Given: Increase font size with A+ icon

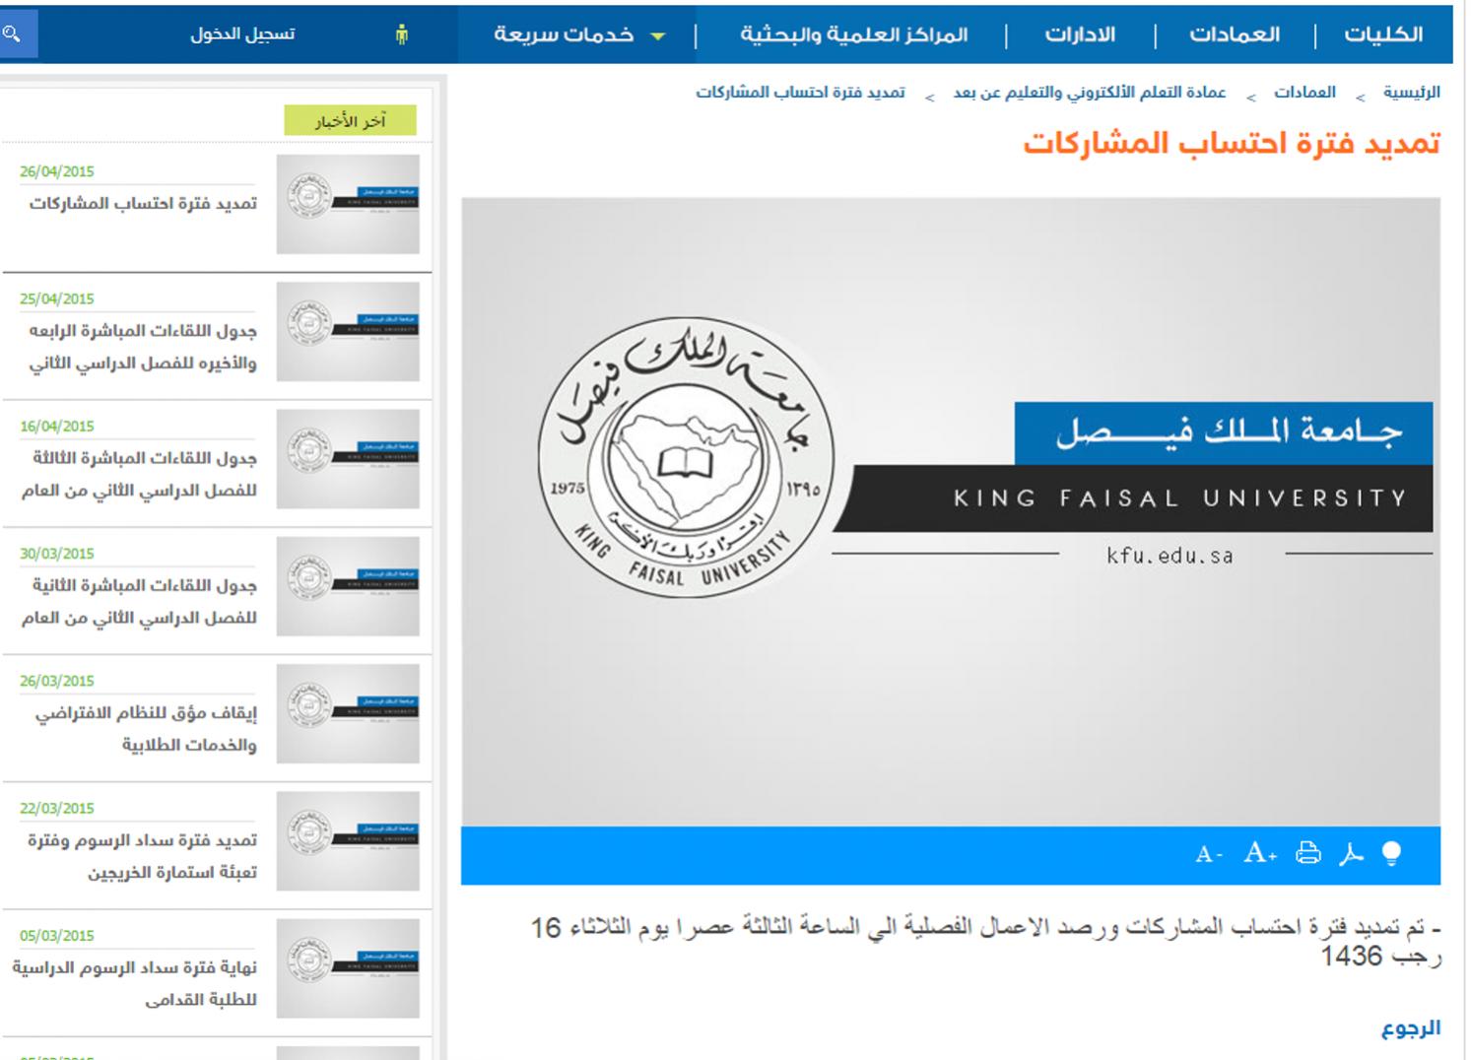Looking at the screenshot, I should [1260, 852].
